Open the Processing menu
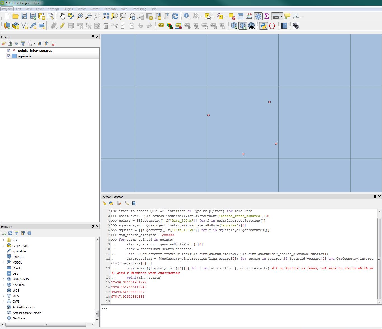 click(139, 9)
